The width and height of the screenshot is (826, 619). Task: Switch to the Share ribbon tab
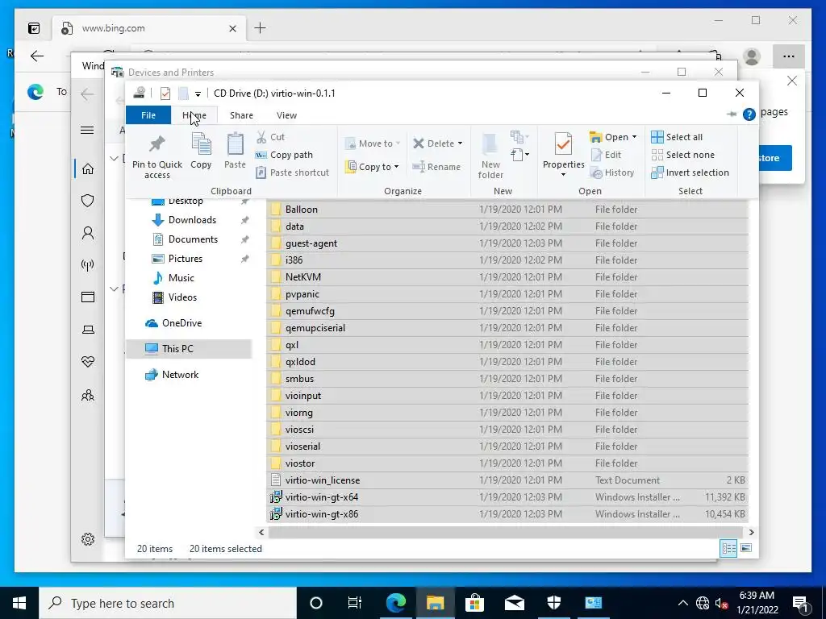241,114
